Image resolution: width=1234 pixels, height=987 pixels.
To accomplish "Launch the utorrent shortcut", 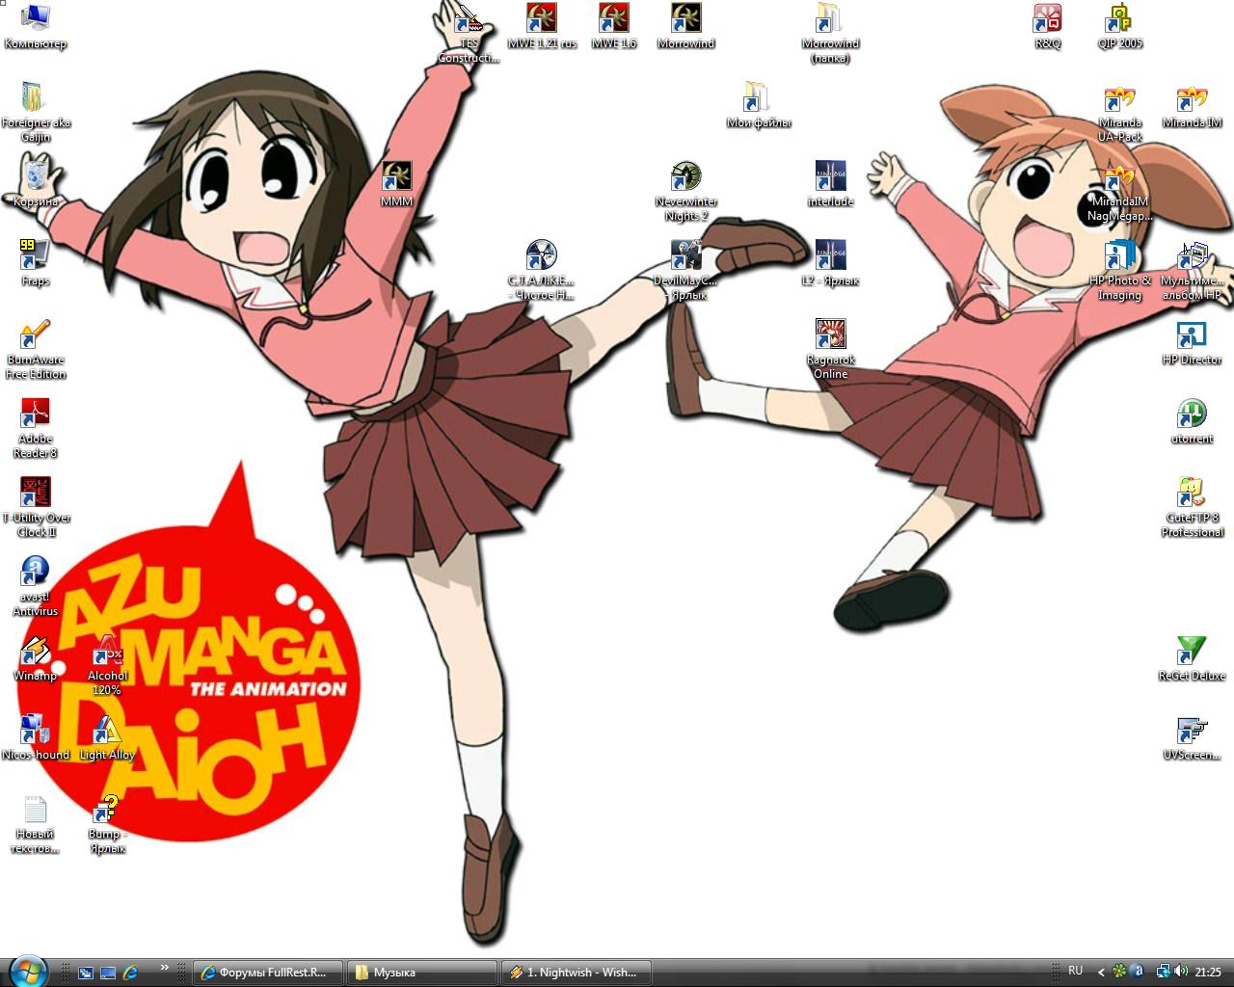I will point(1192,421).
